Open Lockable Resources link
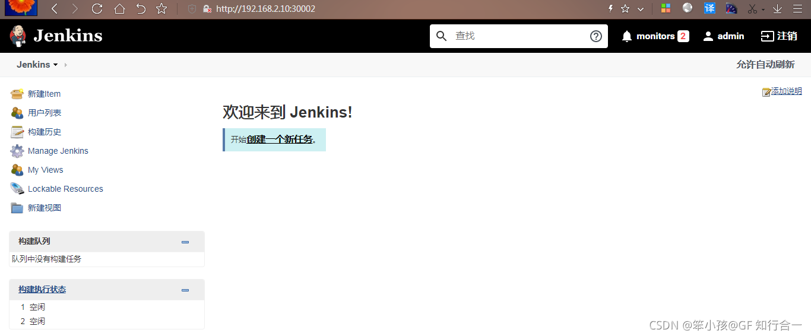Viewport: 811px width, 336px height. point(65,189)
